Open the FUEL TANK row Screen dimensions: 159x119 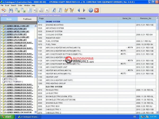click(x=97, y=44)
